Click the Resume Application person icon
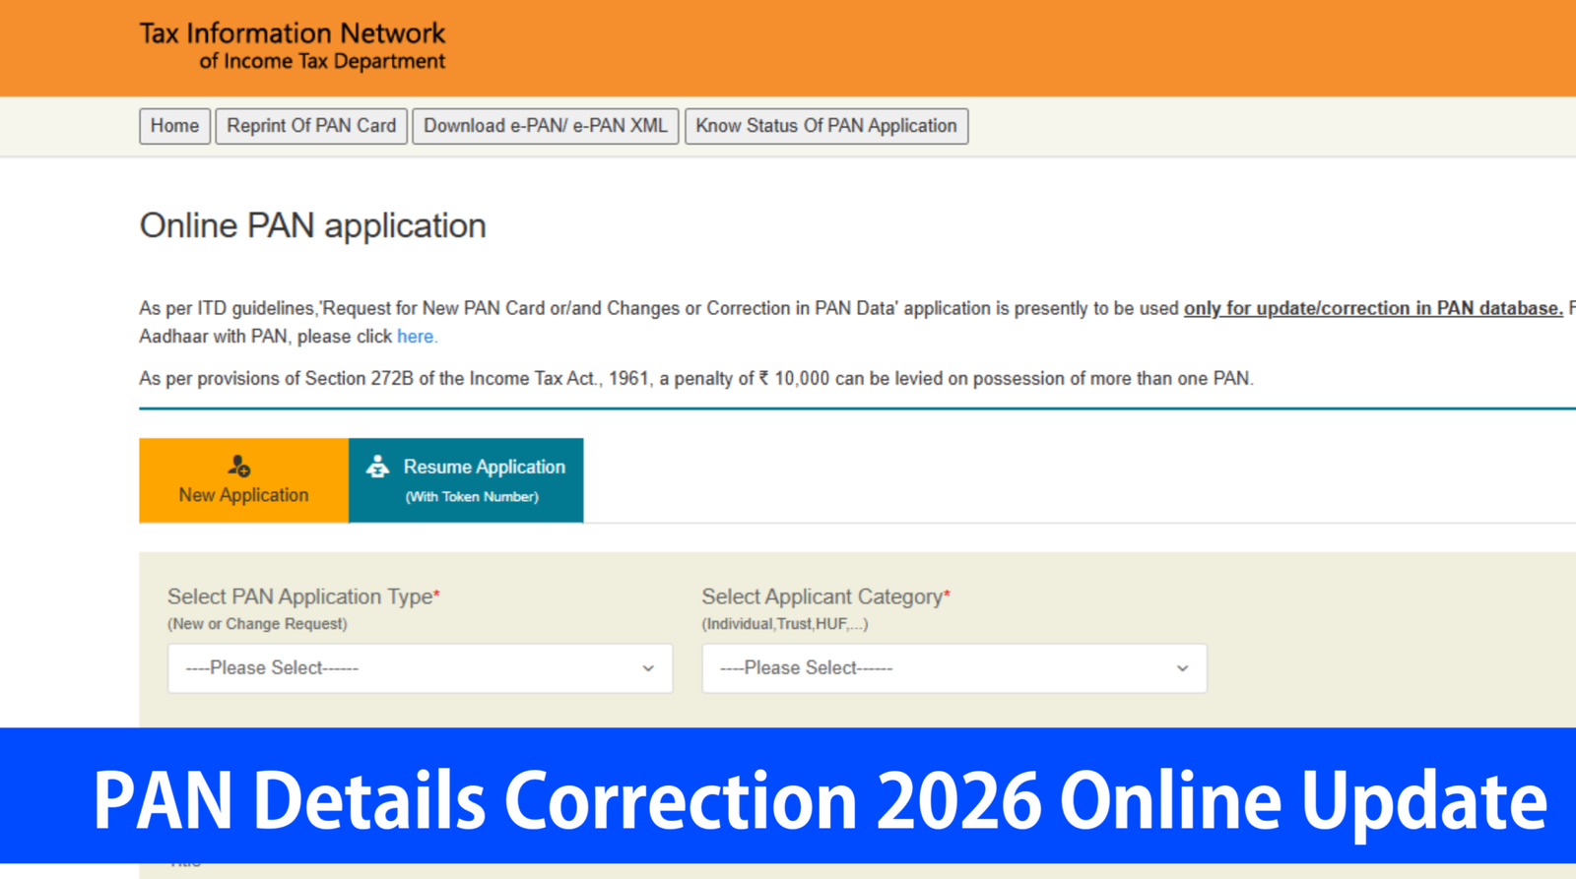The height and width of the screenshot is (879, 1576). [x=377, y=467]
